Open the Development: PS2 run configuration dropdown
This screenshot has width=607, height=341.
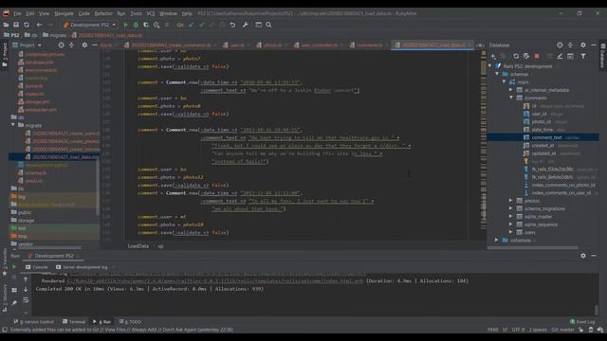(89, 25)
